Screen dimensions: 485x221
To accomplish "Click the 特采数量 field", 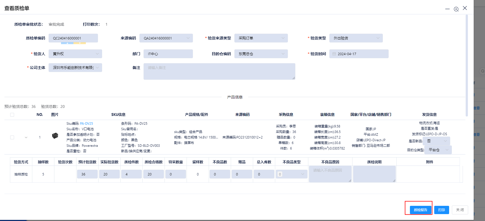I will (176, 174).
